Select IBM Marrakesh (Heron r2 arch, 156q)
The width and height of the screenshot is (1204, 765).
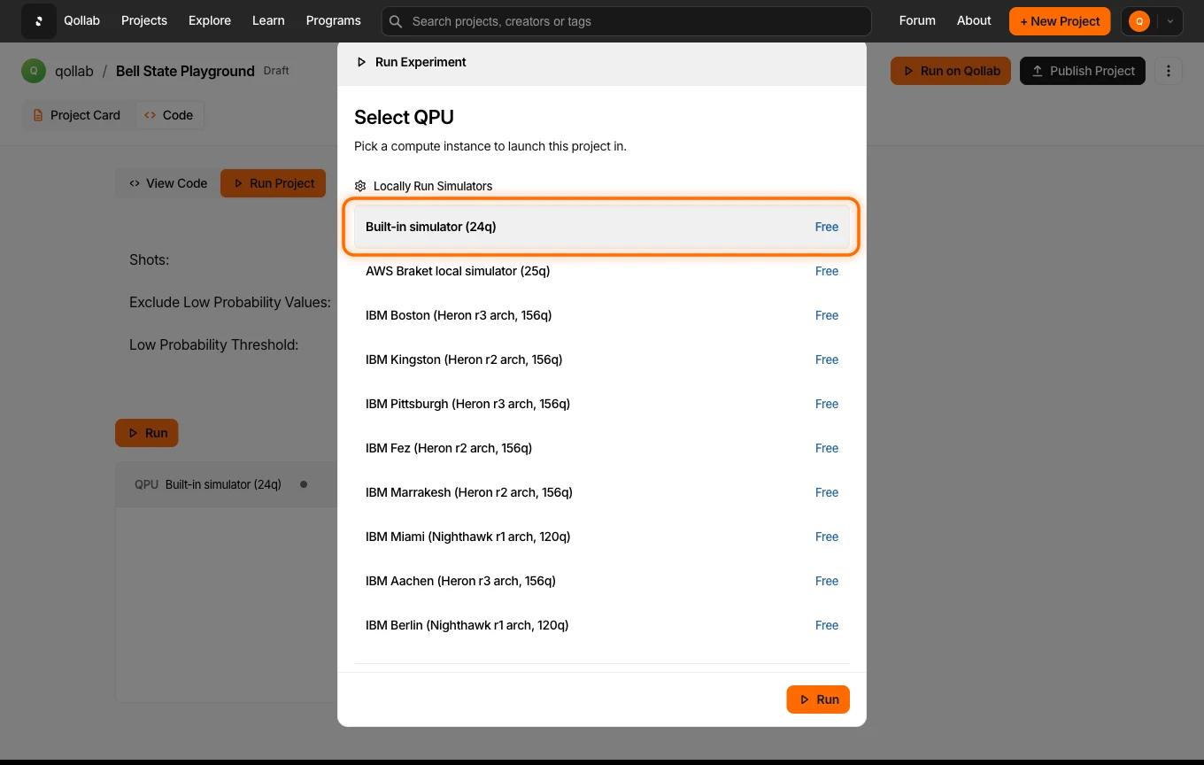tap(602, 492)
